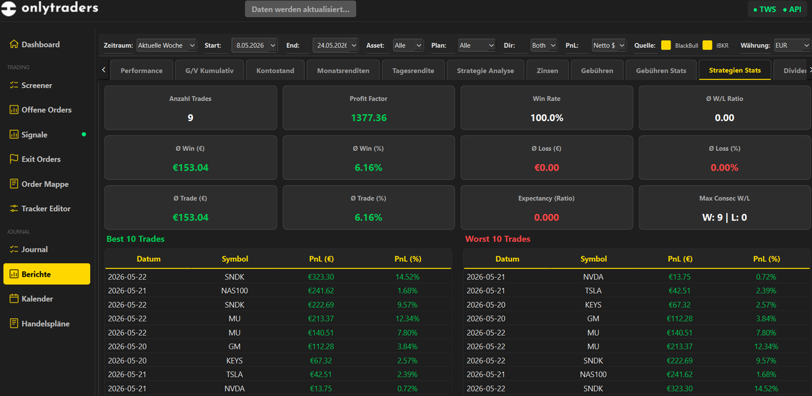Viewport: 812px width, 396px height.
Task: Click the green Signale status dot
Action: point(84,135)
